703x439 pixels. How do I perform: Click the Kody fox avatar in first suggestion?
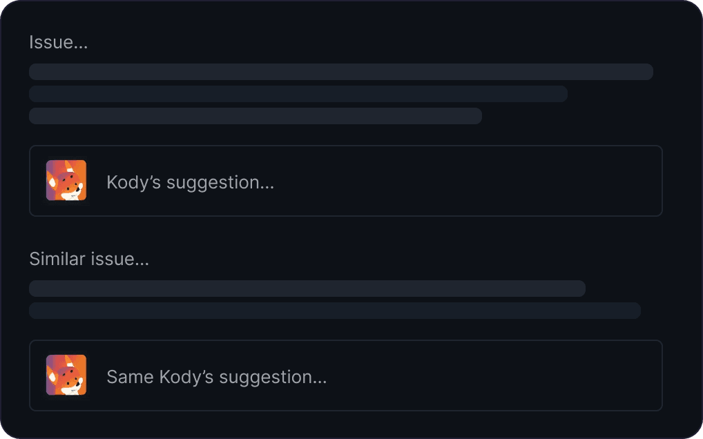(66, 180)
